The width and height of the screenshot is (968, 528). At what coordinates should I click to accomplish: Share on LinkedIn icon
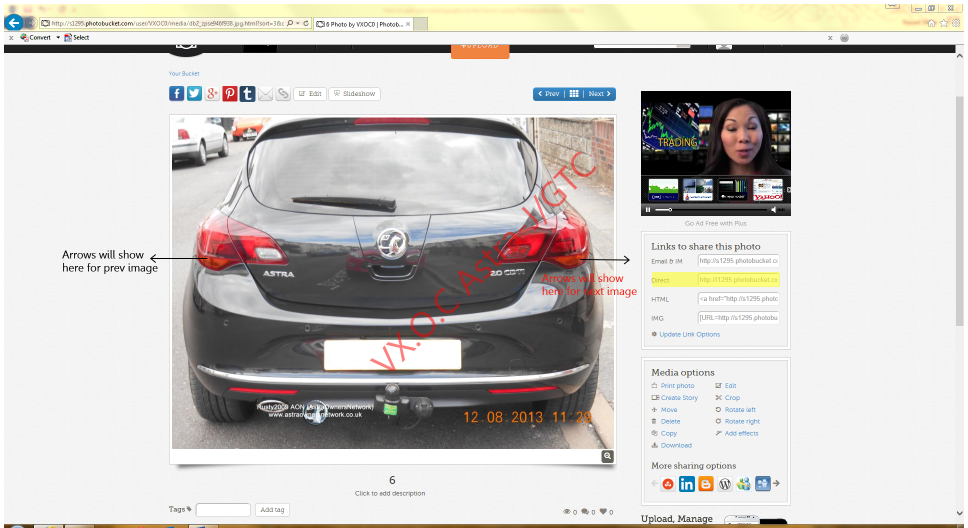[686, 484]
